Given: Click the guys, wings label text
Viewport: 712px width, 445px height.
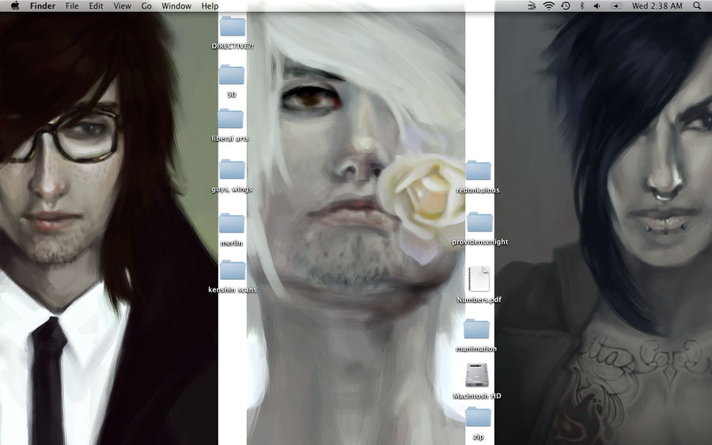Looking at the screenshot, I should click(x=232, y=189).
